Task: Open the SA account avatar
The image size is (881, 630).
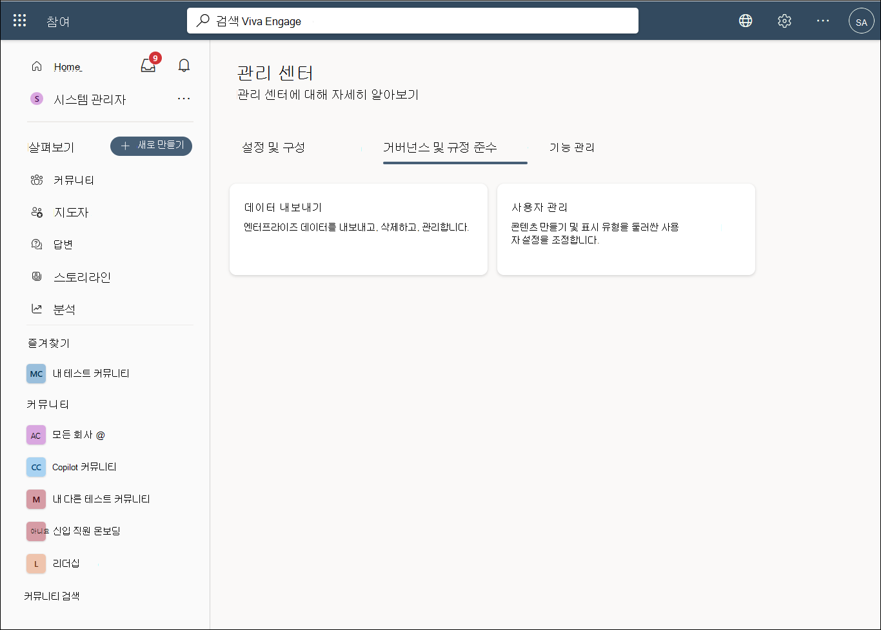Action: click(x=862, y=21)
